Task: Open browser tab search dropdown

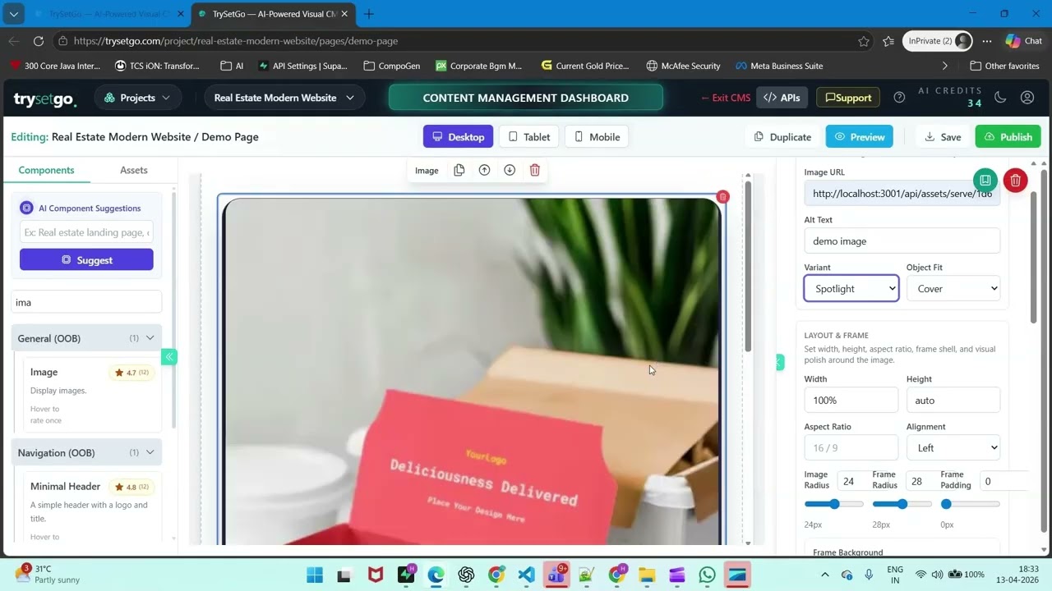Action: pyautogui.click(x=14, y=14)
